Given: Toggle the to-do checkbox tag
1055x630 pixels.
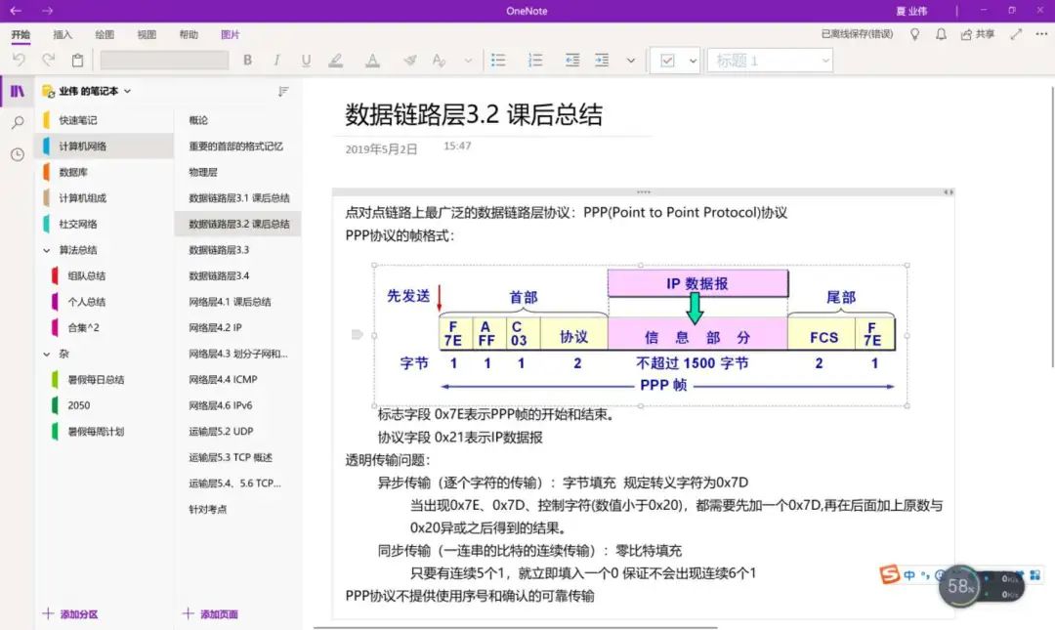Looking at the screenshot, I should point(668,61).
